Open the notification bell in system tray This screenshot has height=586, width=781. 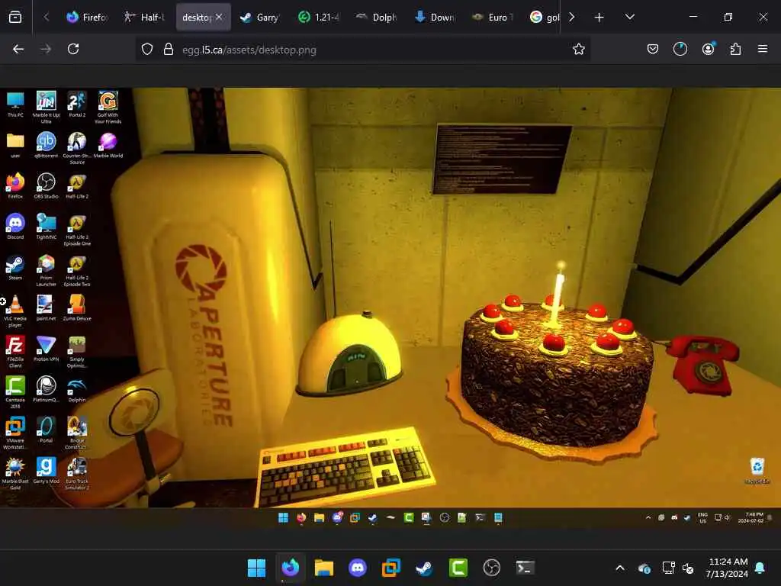[x=760, y=568]
